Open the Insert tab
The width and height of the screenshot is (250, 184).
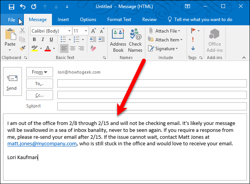(x=63, y=20)
